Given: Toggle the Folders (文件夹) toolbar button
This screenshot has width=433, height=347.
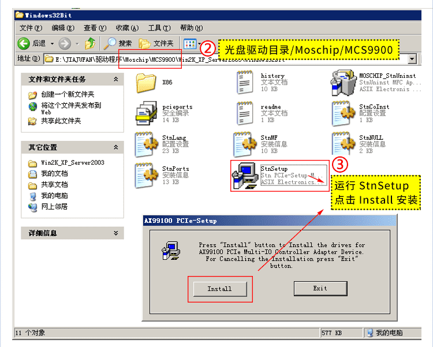Looking at the screenshot, I should 156,43.
